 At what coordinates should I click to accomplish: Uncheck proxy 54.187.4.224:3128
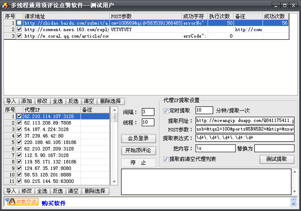tap(19, 129)
